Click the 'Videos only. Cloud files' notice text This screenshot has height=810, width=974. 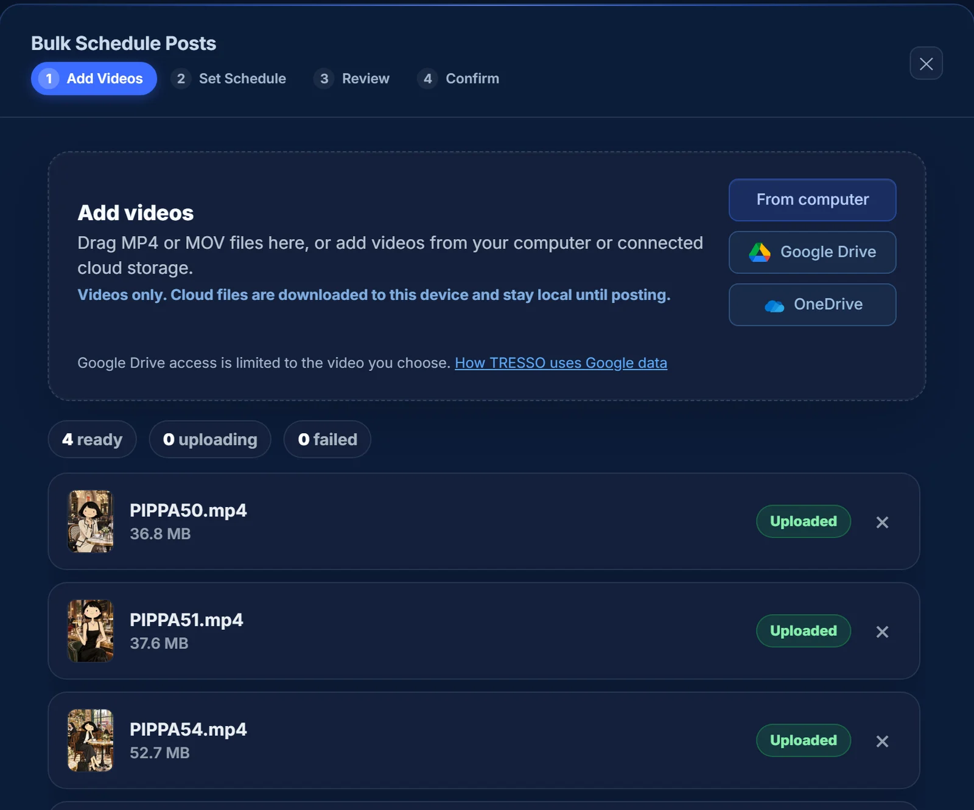tap(374, 295)
